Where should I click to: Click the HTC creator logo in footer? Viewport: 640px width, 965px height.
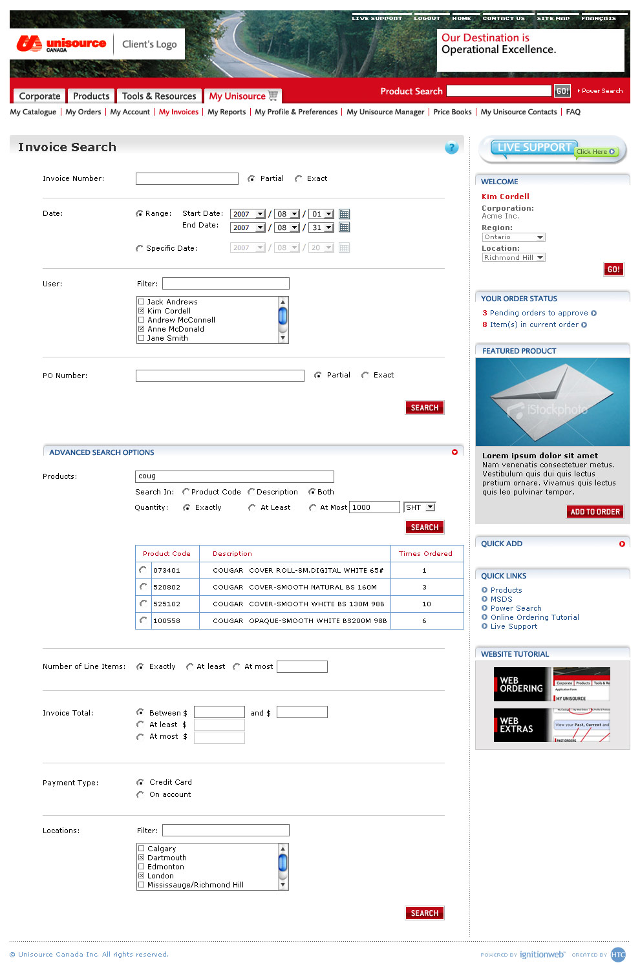(x=618, y=955)
